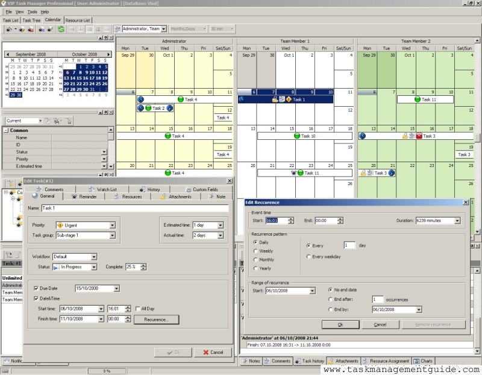The width and height of the screenshot is (482, 375).
Task: Click the blue clock icon left of Task 2
Action: (140, 108)
